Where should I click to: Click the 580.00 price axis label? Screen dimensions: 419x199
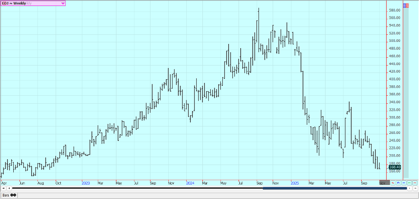click(x=394, y=10)
